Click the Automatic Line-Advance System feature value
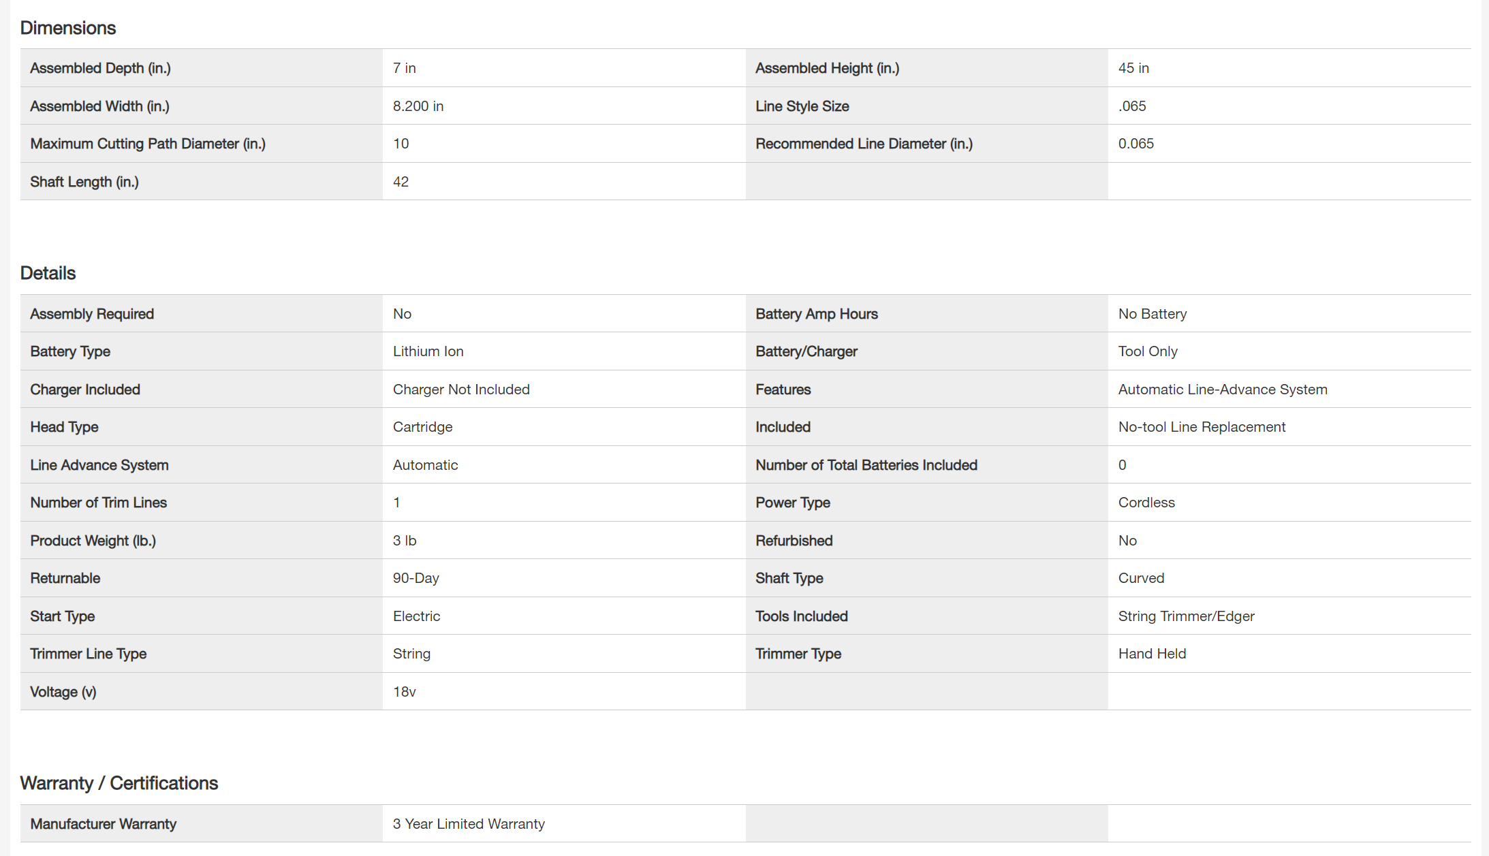 [1222, 390]
